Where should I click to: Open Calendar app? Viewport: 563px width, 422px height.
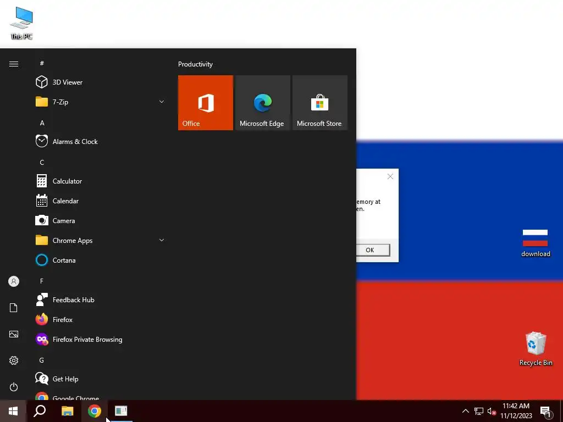click(101, 201)
